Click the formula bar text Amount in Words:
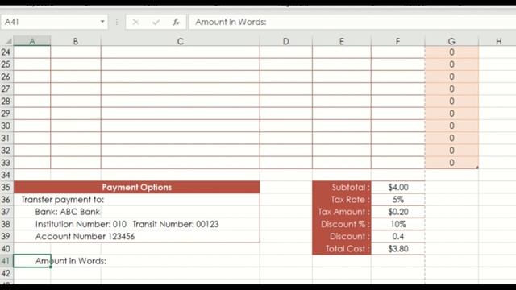The height and width of the screenshot is (290, 516). [231, 22]
